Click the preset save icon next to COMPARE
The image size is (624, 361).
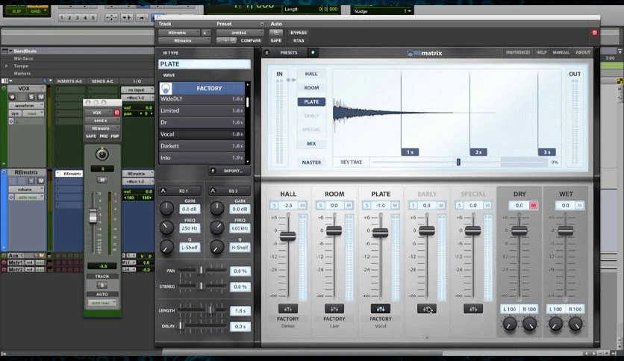pyautogui.click(x=233, y=40)
